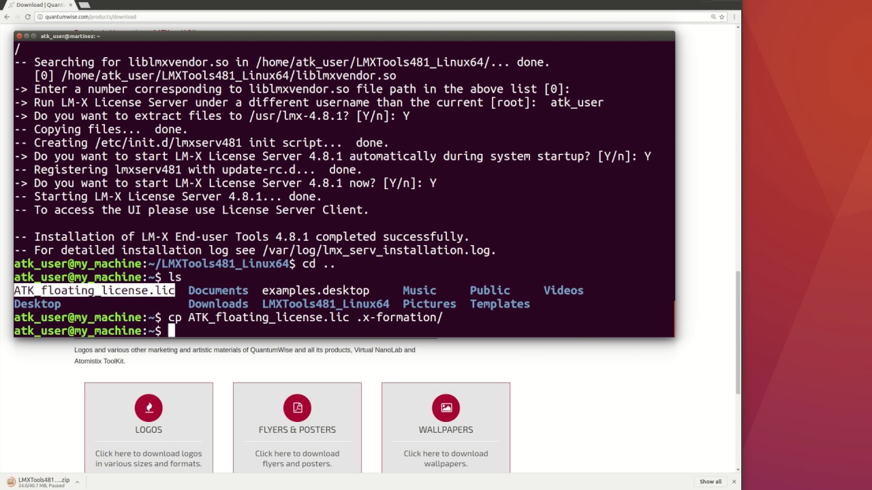872x490 pixels.
Task: Expand the LMXTools481 download options chevron
Action: click(x=77, y=482)
